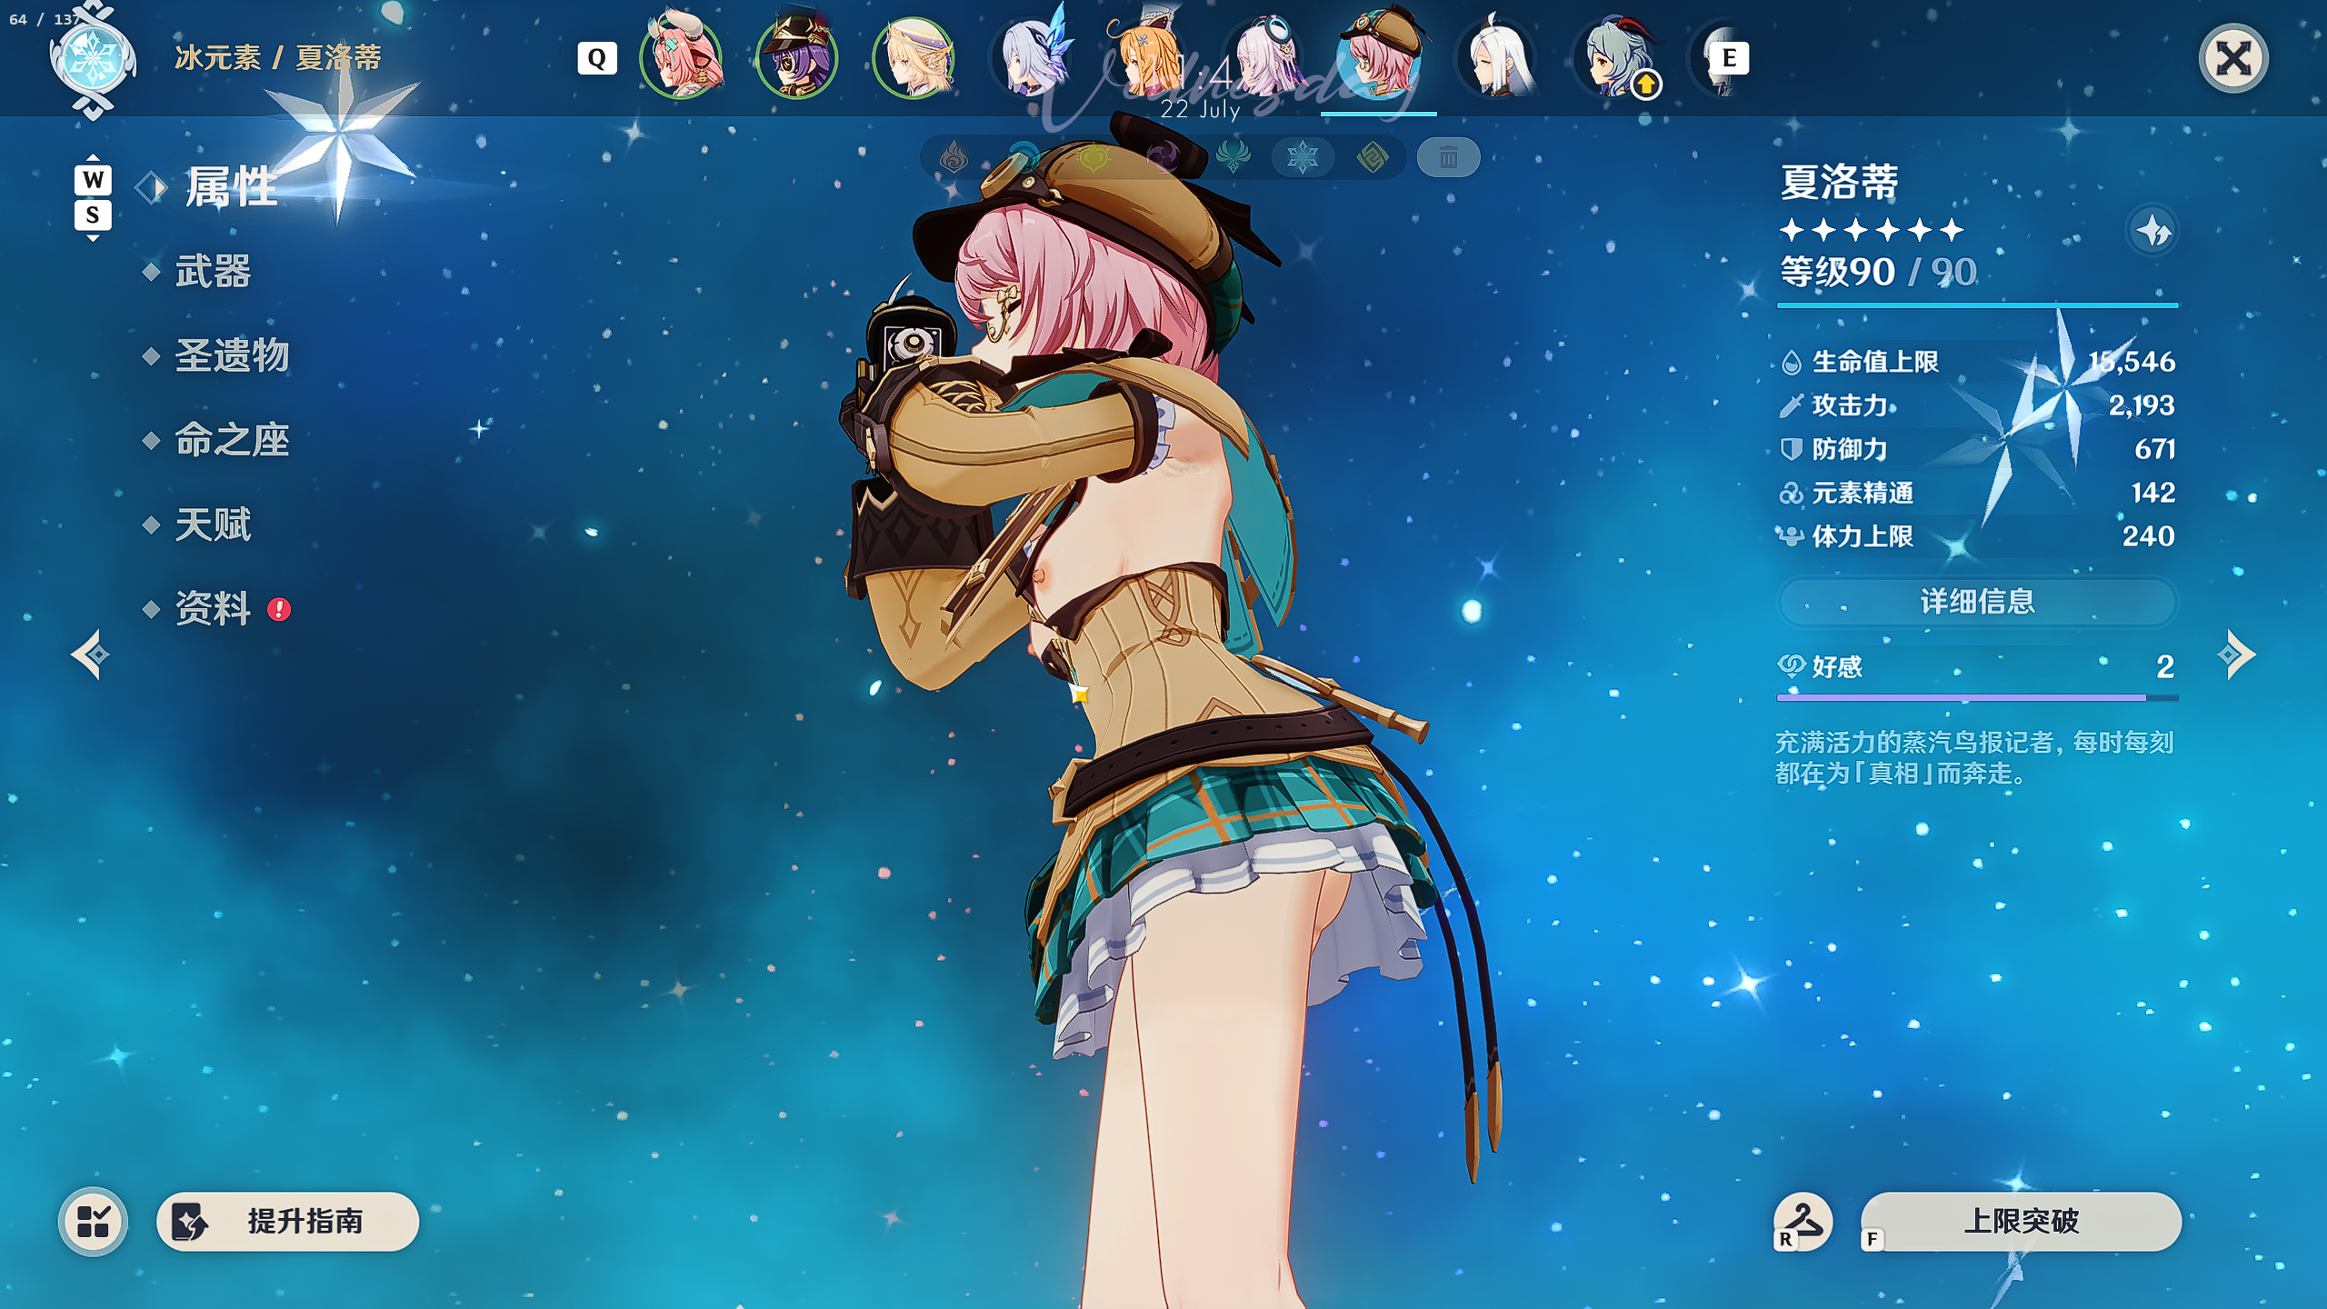This screenshot has height=1309, width=2327.
Task: Open the checklist icon at bottom-left
Action: [x=93, y=1221]
